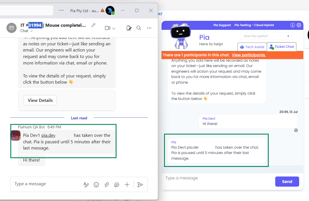The image size is (309, 201).
Task: Click the Send button in Pia chat
Action: (x=287, y=182)
